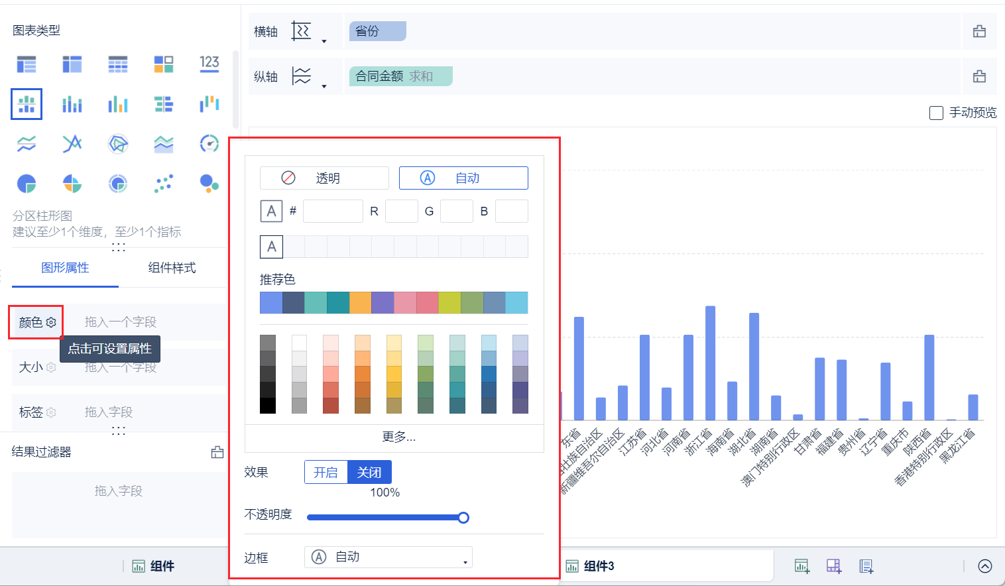1005x586 pixels.
Task: Click the chart type panel scrollbar
Action: coord(235,89)
